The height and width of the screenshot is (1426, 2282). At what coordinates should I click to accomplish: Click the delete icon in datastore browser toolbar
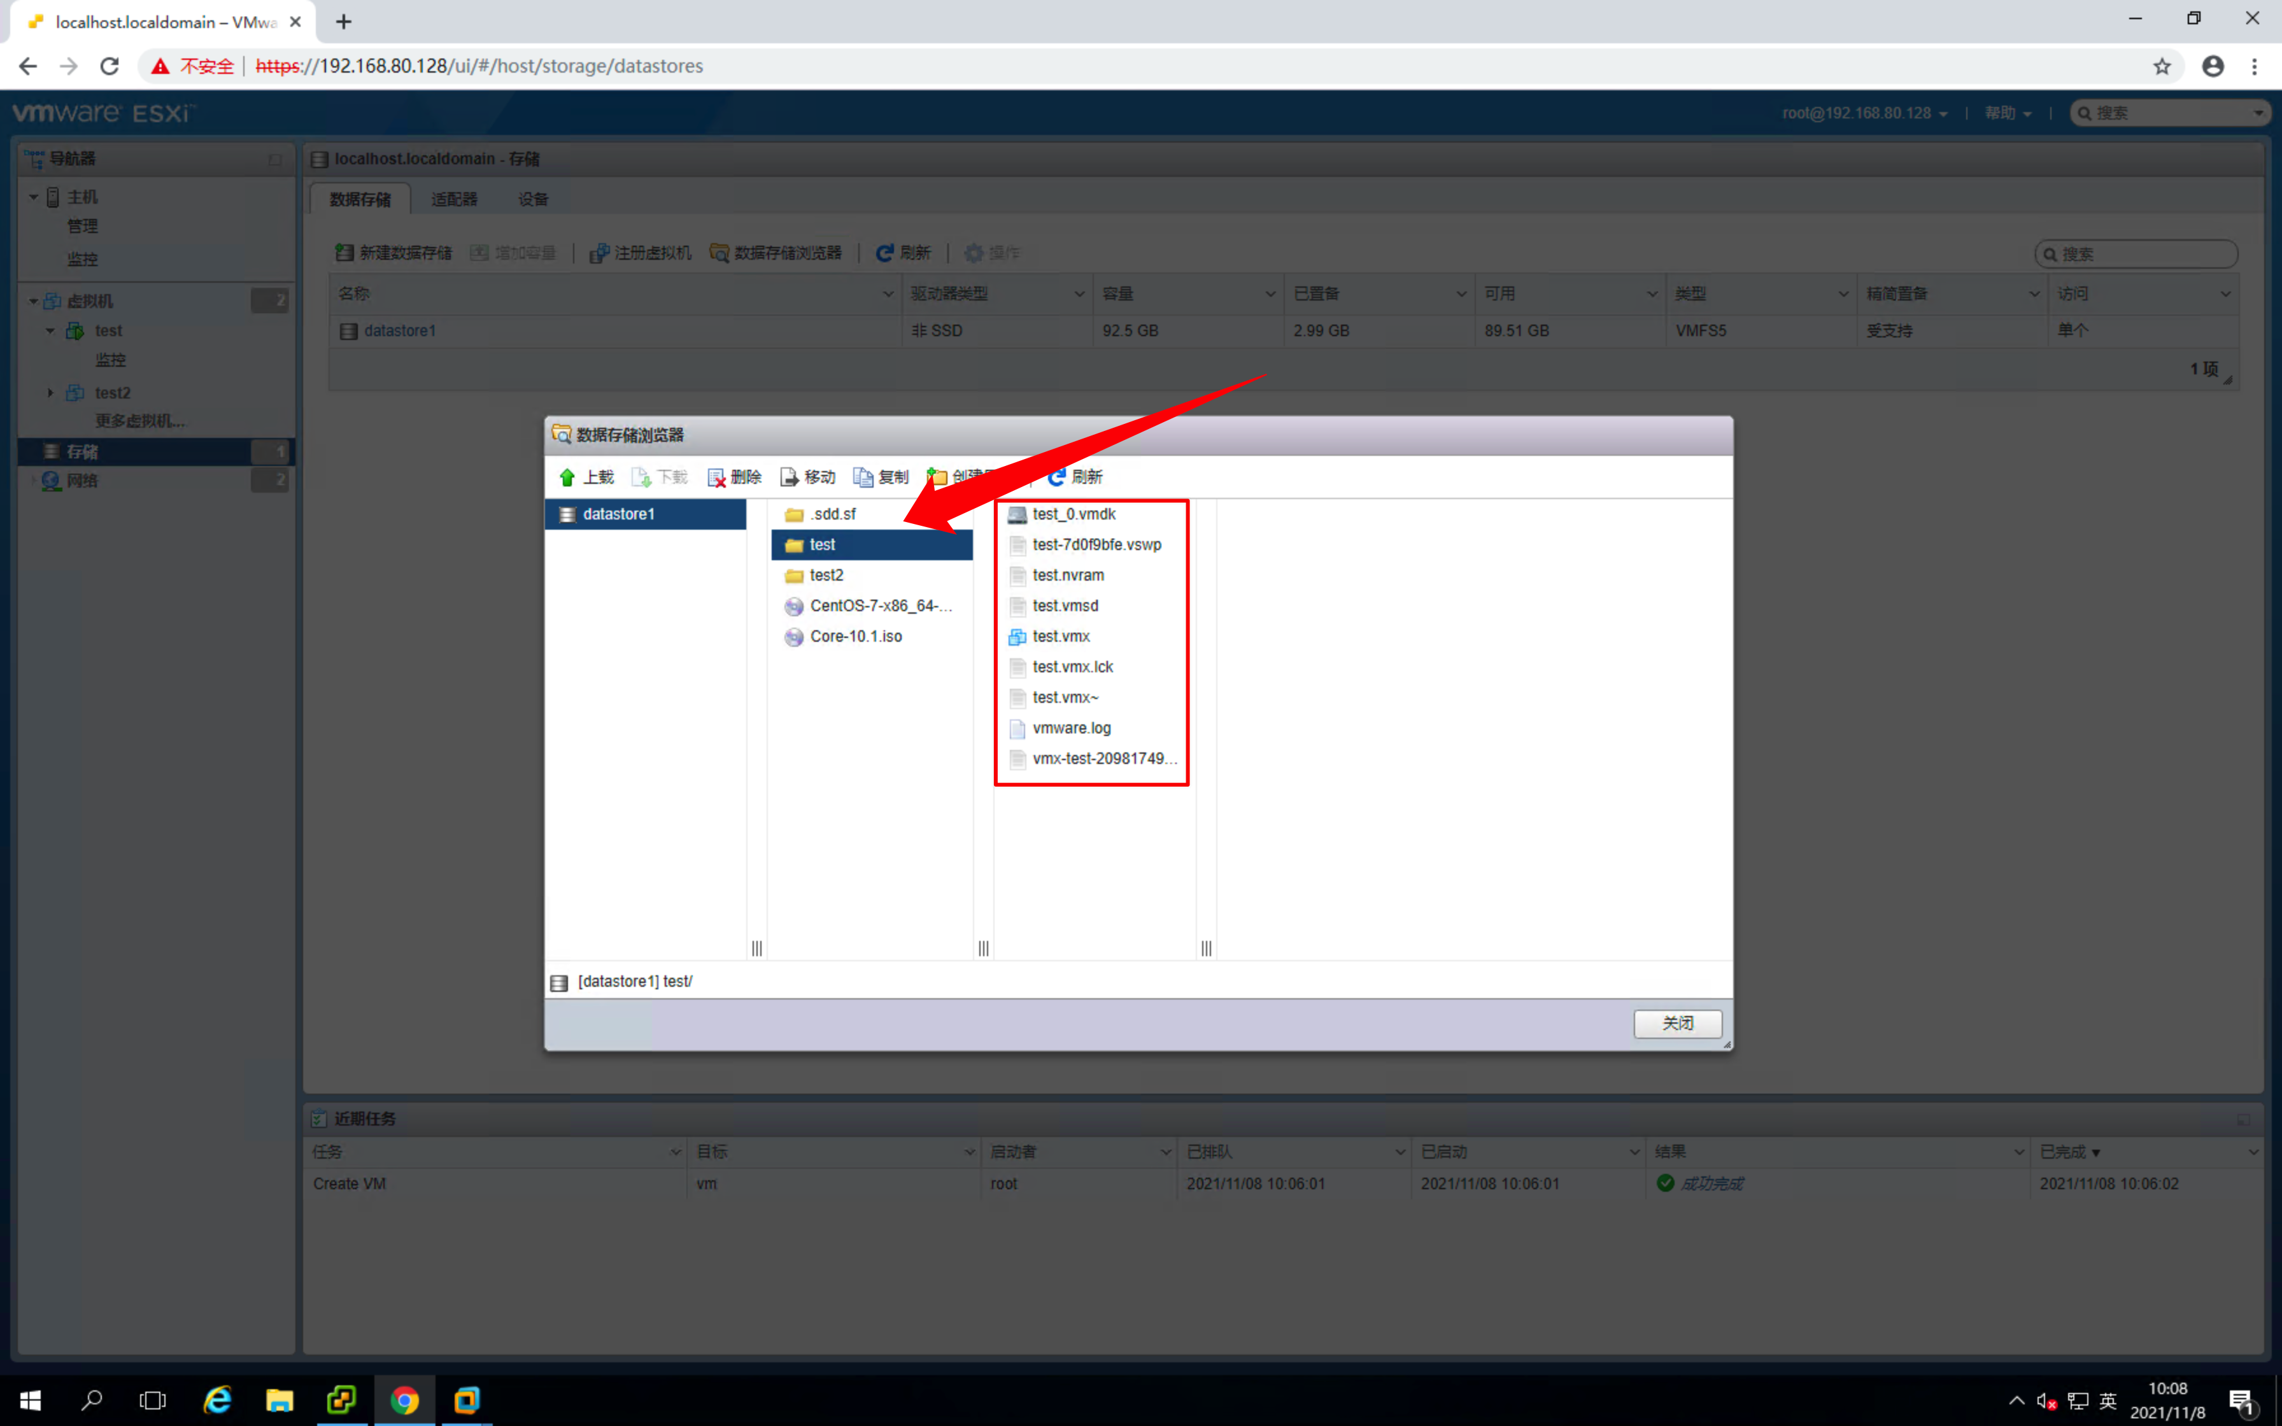(x=717, y=477)
